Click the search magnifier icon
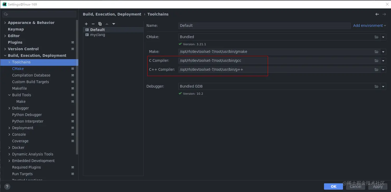 pos(6,14)
